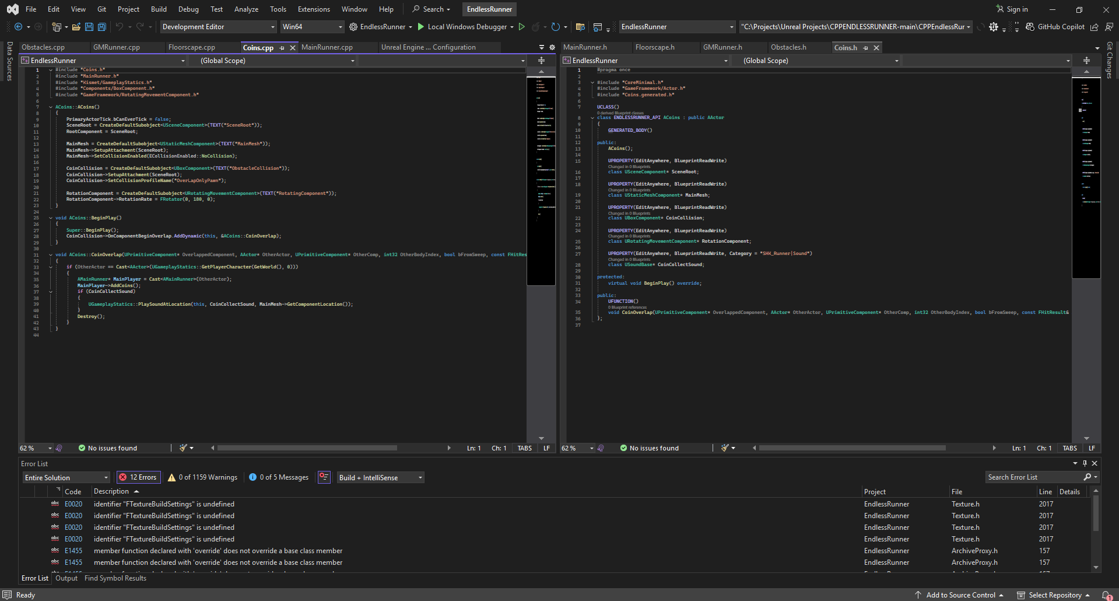Screen dimensions: 1119x601
Task: Click the split-editor icon in the Coins.cpp pane
Action: coord(541,61)
